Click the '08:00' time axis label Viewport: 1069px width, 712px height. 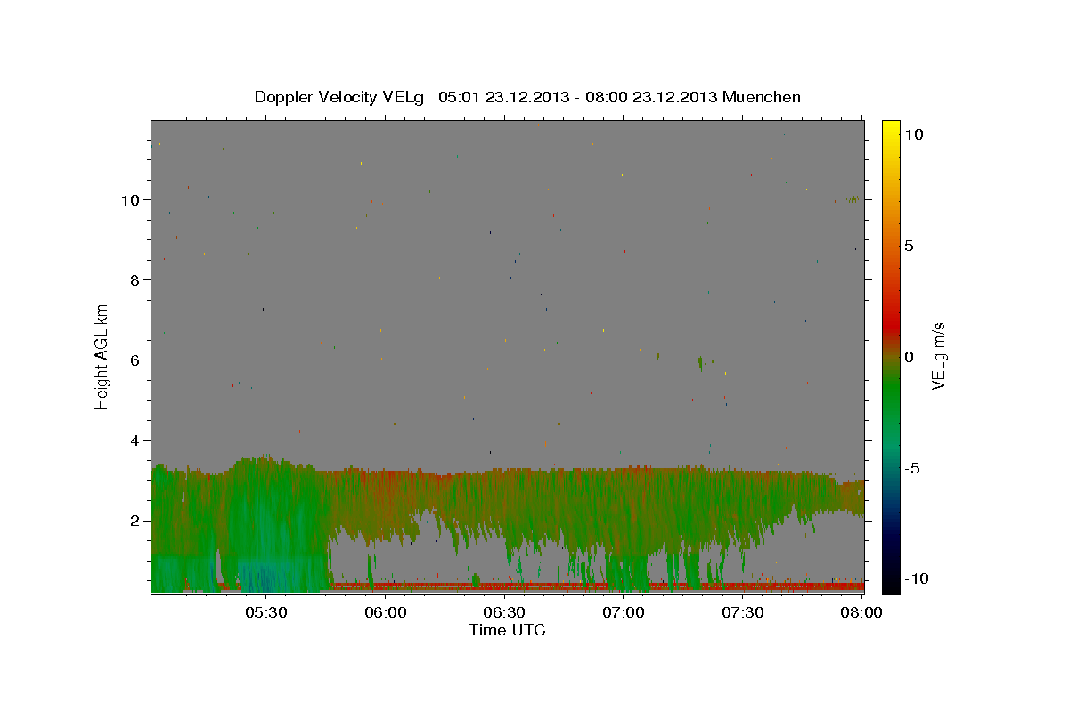(861, 613)
